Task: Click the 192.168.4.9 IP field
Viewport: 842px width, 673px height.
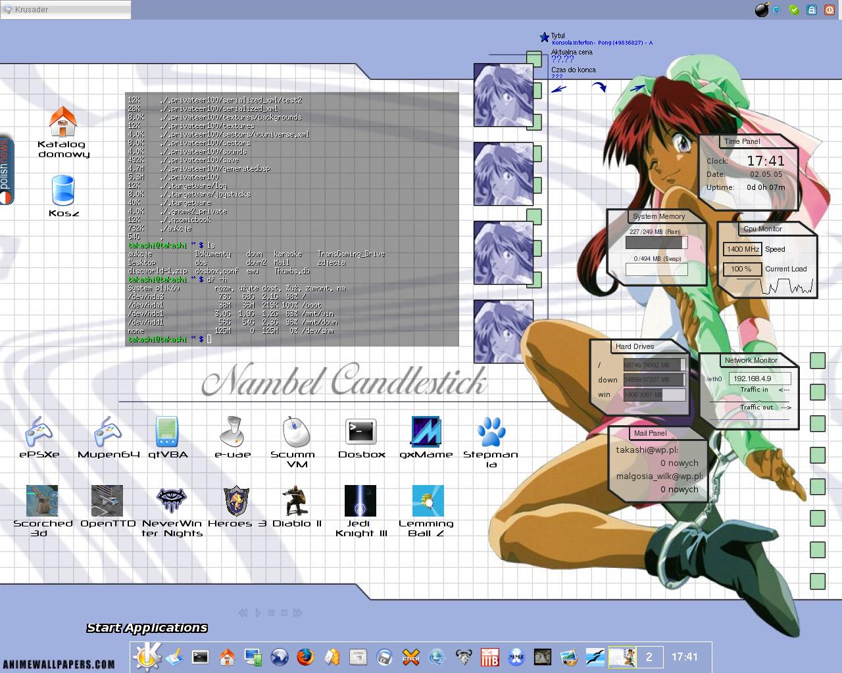Action: point(760,379)
